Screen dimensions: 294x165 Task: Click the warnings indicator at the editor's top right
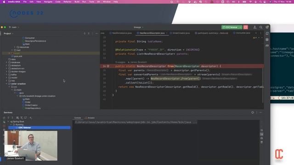coord(254,38)
